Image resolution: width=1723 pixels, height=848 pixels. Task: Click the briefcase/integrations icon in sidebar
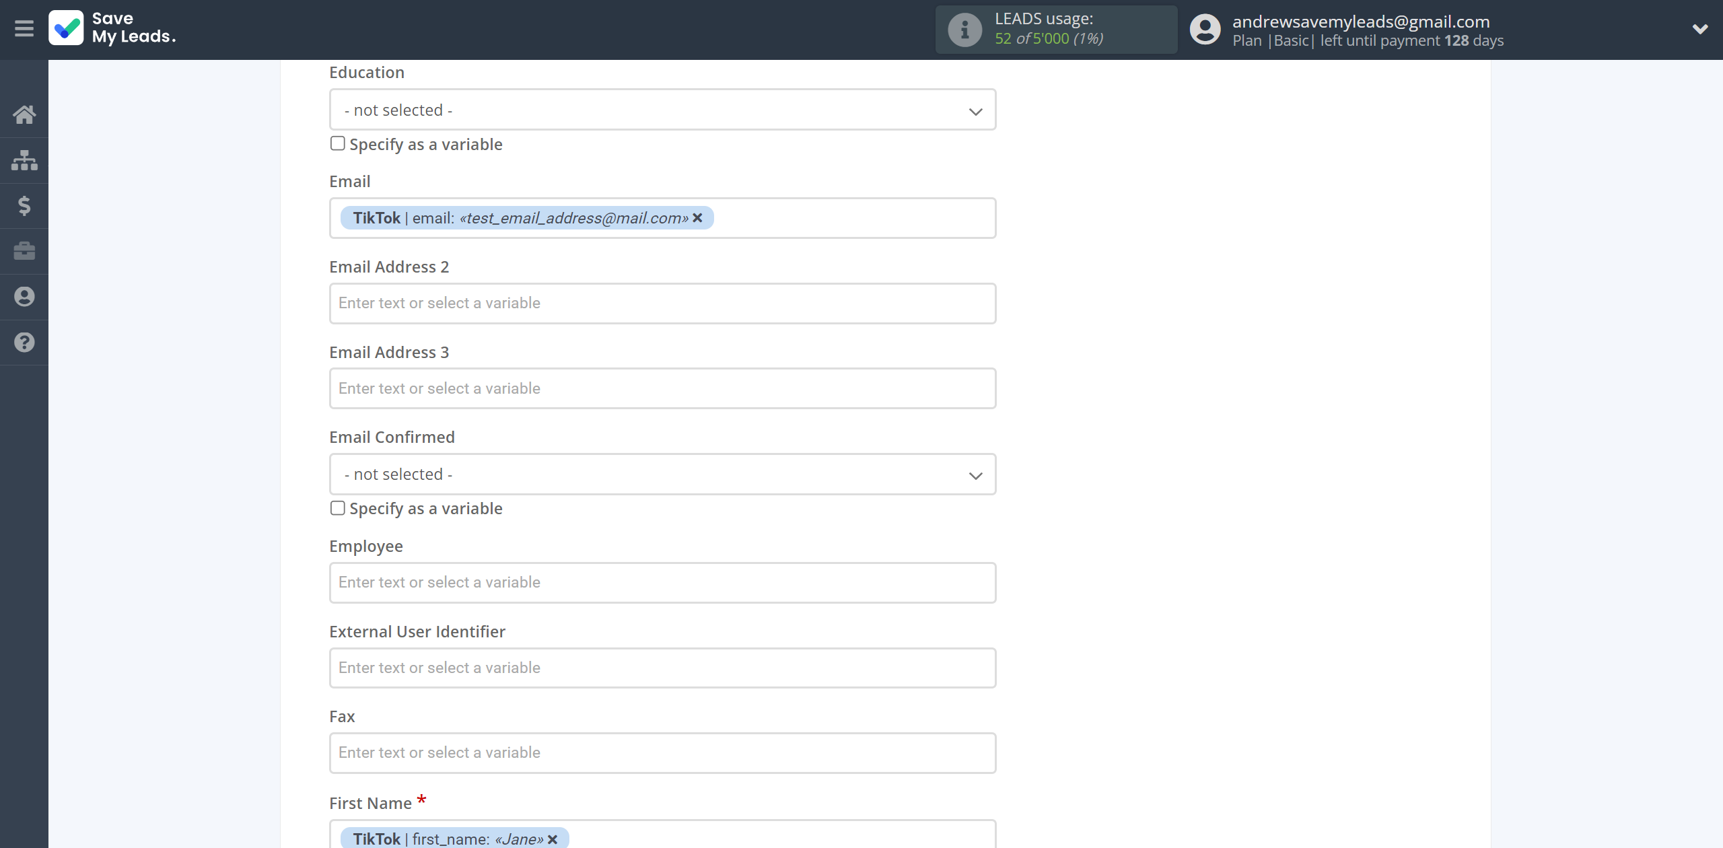(24, 250)
